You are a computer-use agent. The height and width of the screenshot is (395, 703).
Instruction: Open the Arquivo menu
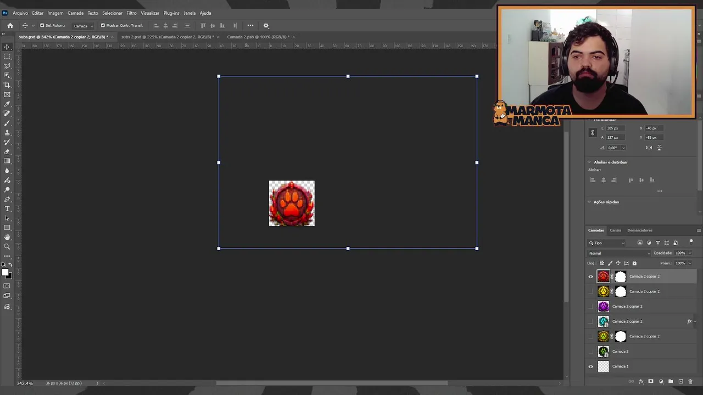click(x=20, y=13)
